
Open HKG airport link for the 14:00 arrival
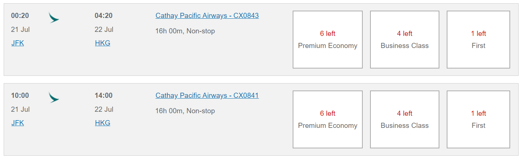pyautogui.click(x=103, y=123)
